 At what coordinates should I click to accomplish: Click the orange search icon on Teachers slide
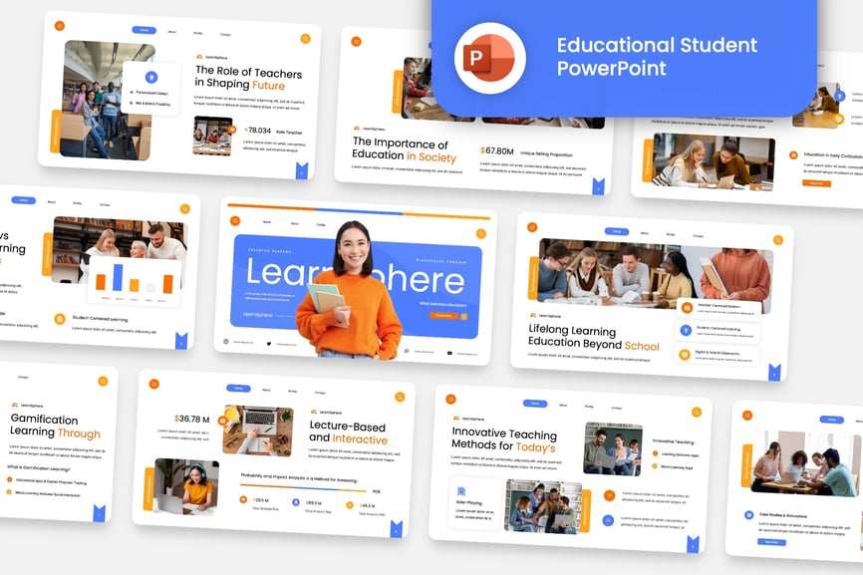click(305, 39)
